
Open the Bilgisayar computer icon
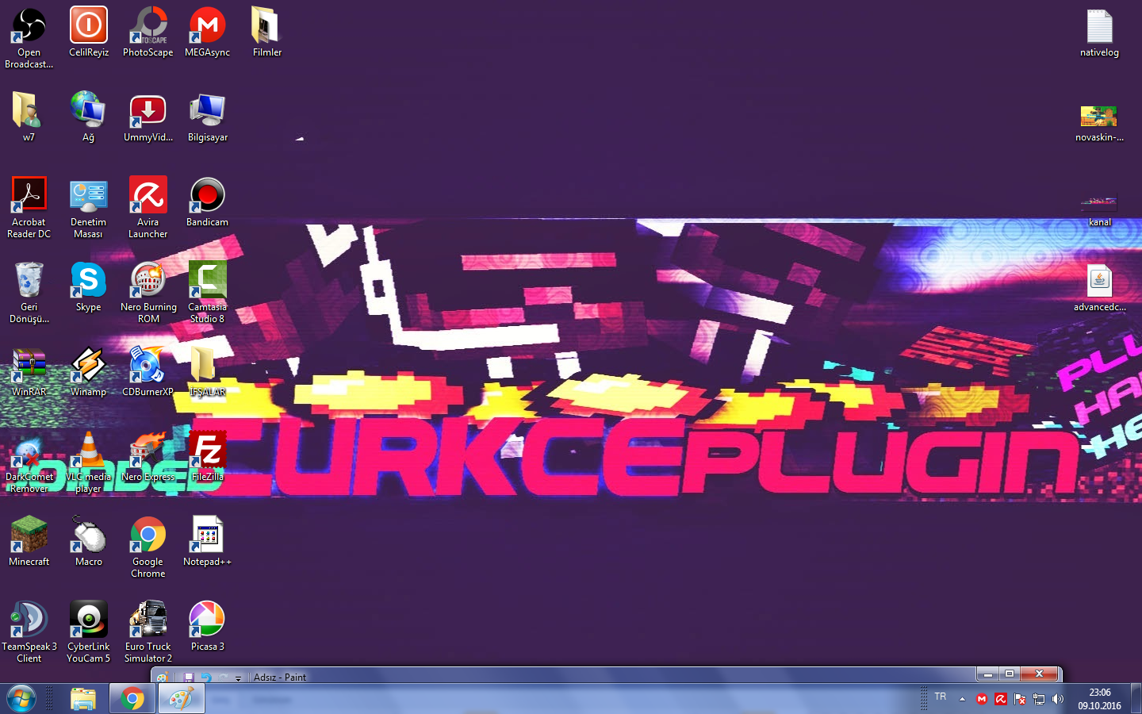208,117
